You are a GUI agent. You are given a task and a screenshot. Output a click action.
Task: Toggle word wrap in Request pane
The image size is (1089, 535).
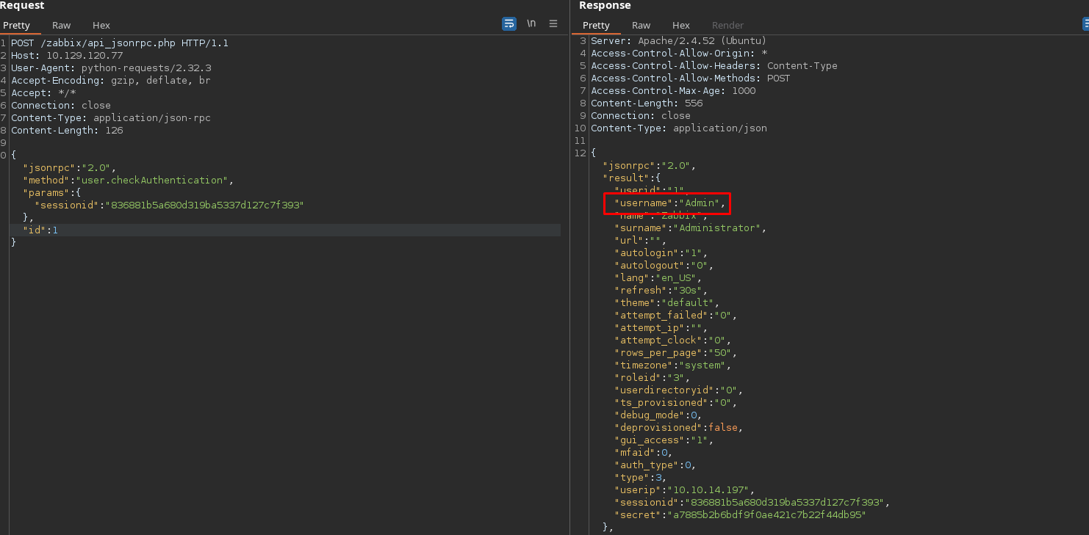point(508,23)
